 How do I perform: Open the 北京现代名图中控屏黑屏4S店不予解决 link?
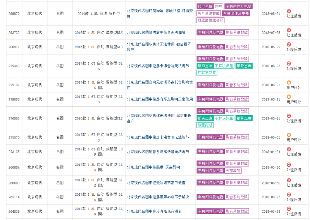point(158,197)
